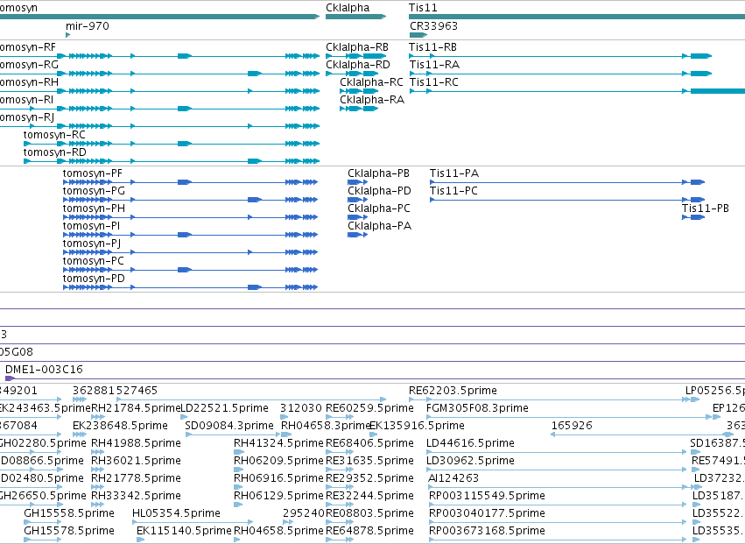The image size is (745, 544).
Task: Choose the Cklalpha-PB protein label
Action: [379, 173]
